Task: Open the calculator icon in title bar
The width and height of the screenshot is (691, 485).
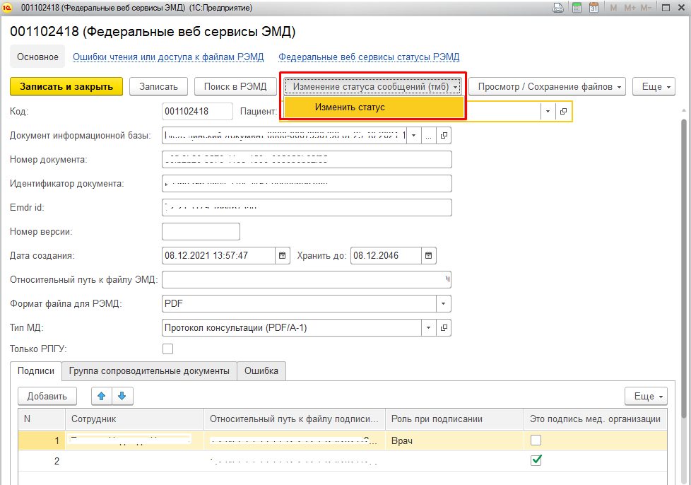Action: [577, 8]
